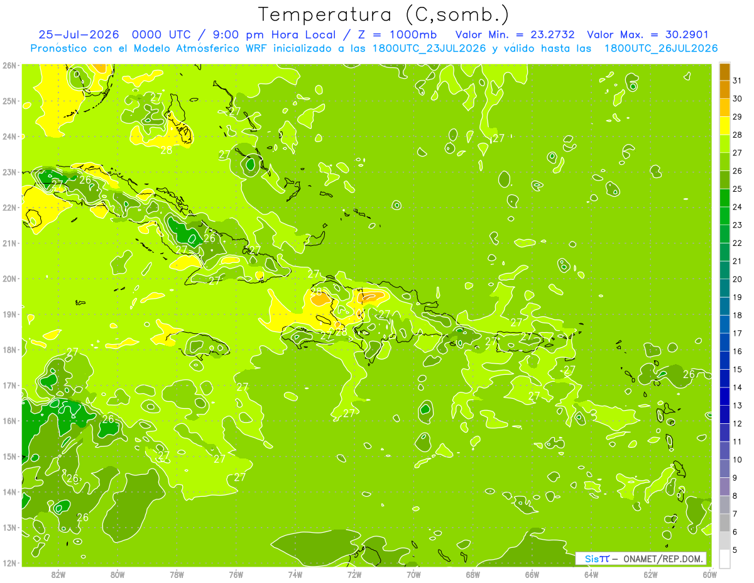Select the init time '1800UTC_23JUL2026'
Viewport: 754px width, 583px height.
[430, 48]
